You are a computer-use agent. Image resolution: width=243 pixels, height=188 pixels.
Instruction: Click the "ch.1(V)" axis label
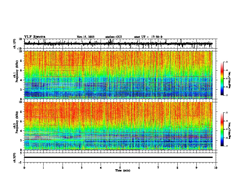click(15, 44)
